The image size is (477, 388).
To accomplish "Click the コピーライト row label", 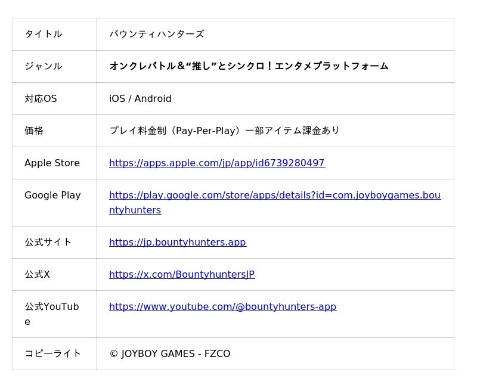I will 52,353.
